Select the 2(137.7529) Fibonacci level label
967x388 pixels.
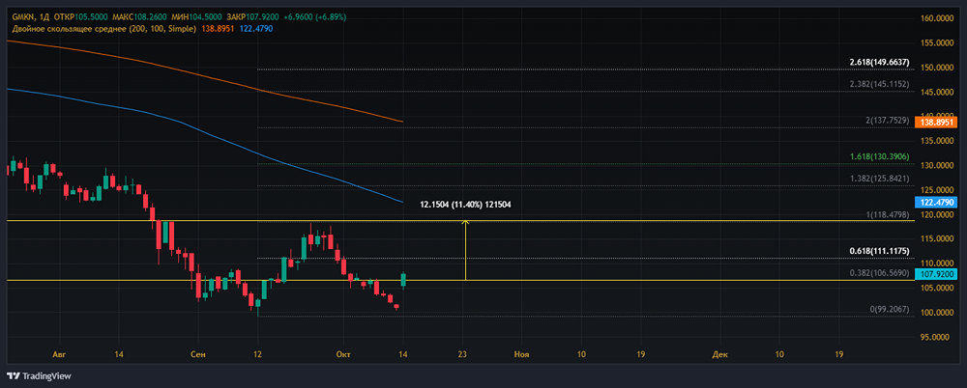[888, 121]
